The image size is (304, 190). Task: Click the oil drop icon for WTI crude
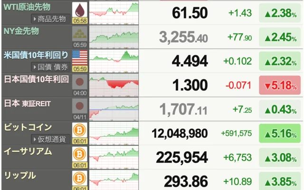79,10
